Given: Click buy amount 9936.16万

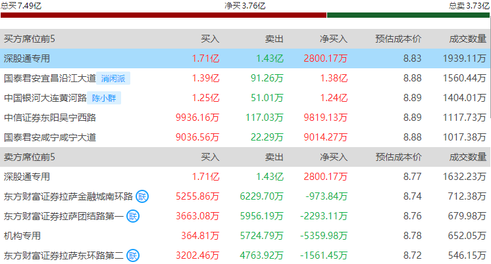Looking at the screenshot, I should coord(197,118).
